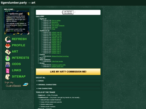This screenshot has height=109, width=146.
Task: Click the 'Pixel art' gallery heading
Action: tap(42, 58)
